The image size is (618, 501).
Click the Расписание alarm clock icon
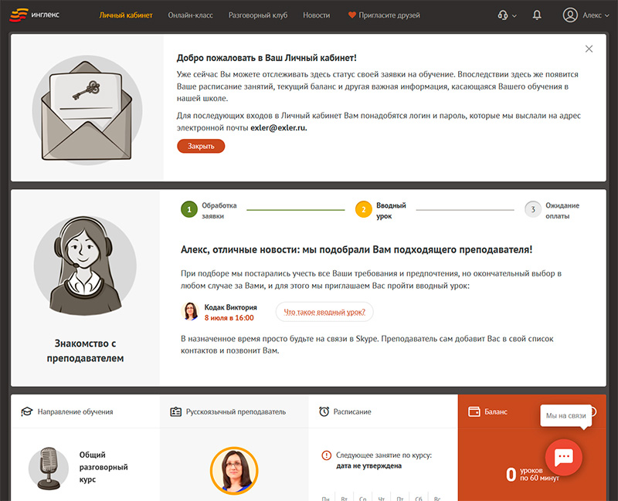point(324,411)
